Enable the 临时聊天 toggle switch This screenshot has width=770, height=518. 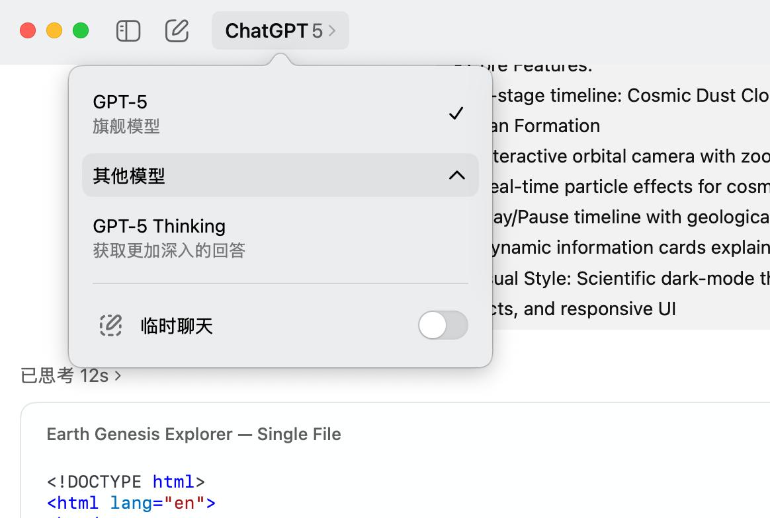pos(443,326)
